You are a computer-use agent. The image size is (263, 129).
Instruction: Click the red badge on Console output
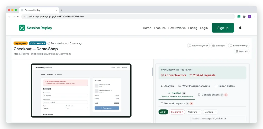[226, 95]
